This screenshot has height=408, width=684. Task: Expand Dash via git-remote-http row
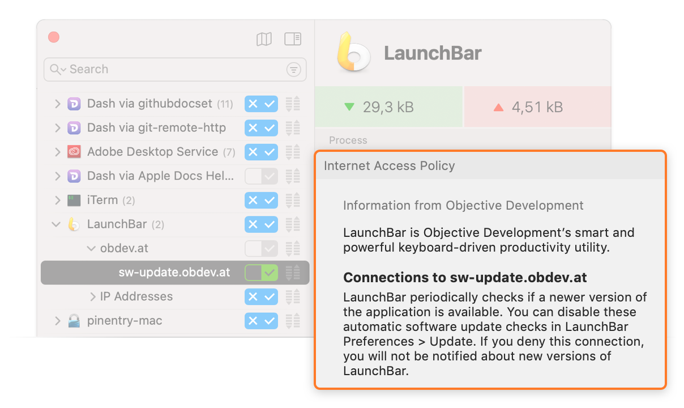57,127
